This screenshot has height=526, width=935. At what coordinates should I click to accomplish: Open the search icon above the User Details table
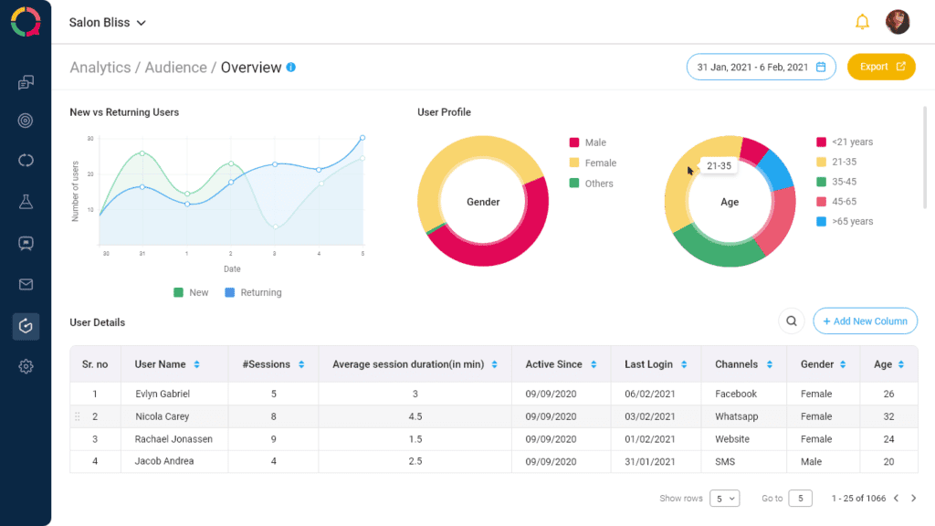(791, 321)
